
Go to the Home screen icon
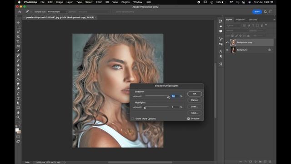click(x=20, y=12)
